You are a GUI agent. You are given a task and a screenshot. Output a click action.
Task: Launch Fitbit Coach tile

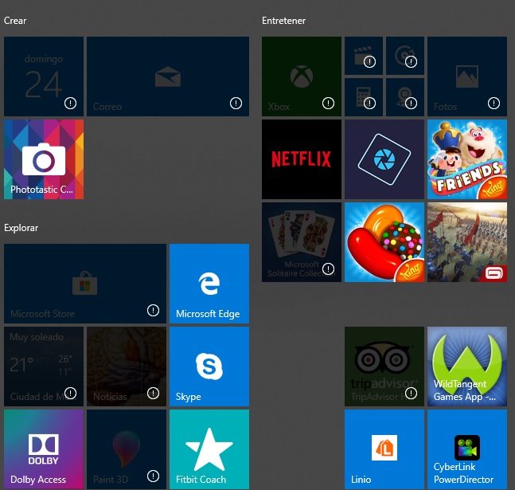(209, 449)
